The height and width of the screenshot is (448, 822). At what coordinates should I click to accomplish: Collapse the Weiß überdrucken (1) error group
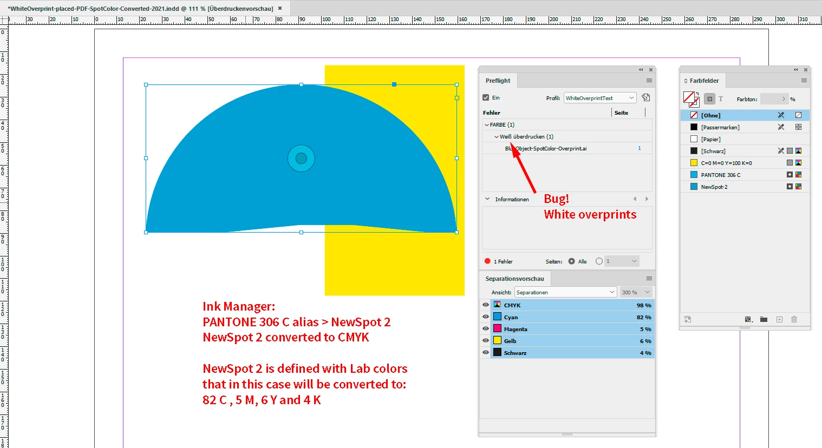tap(497, 137)
